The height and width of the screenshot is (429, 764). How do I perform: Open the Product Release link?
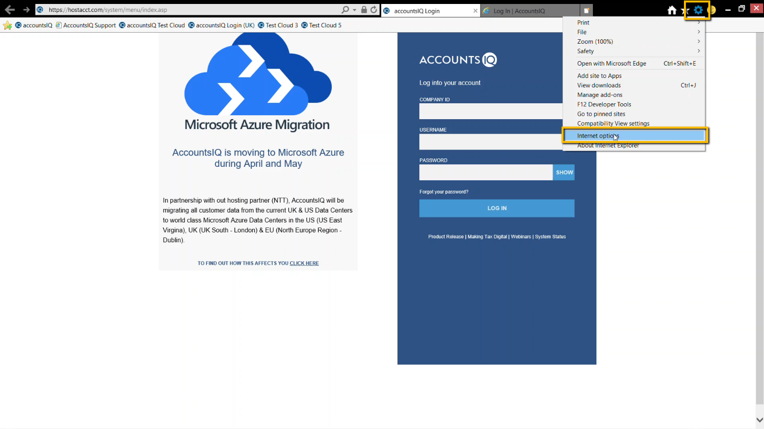point(446,237)
